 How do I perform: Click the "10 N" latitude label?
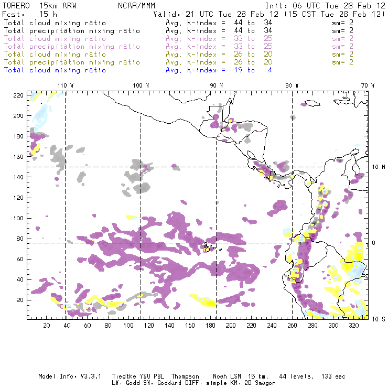(x=379, y=167)
